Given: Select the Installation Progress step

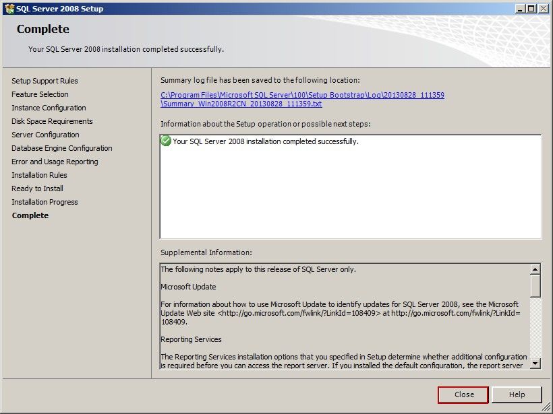Looking at the screenshot, I should [45, 202].
